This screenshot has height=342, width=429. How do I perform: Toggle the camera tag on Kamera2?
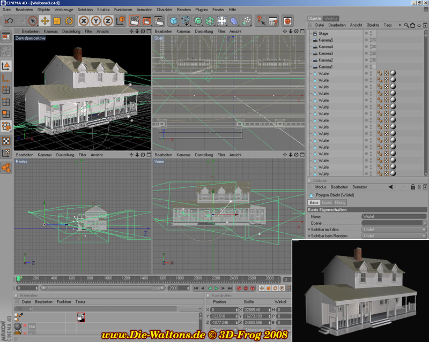374,60
